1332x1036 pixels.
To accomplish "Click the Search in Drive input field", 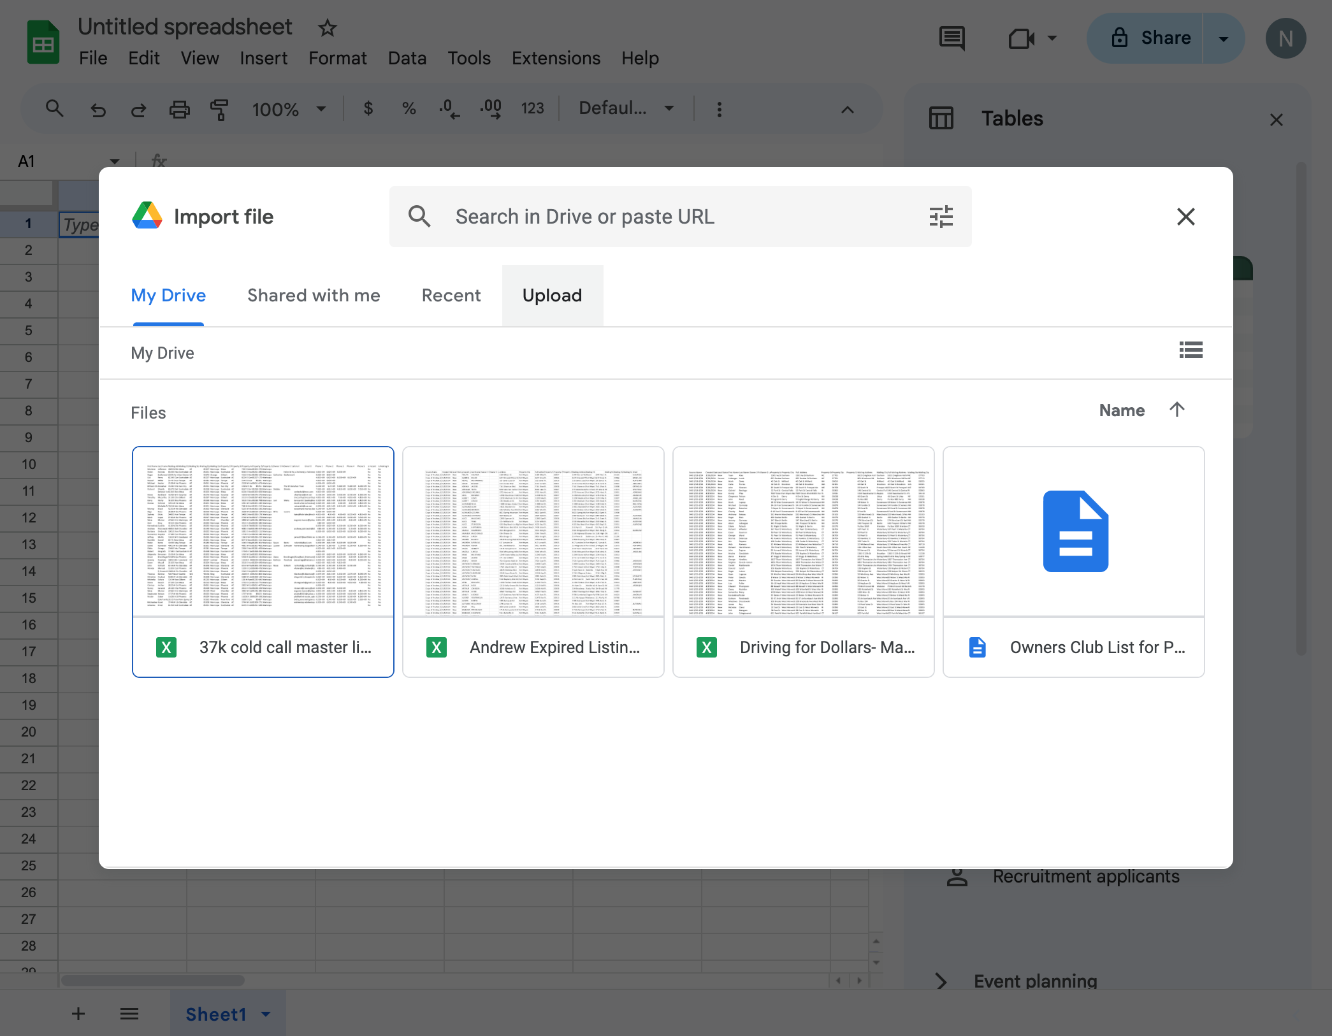I will pyautogui.click(x=681, y=217).
